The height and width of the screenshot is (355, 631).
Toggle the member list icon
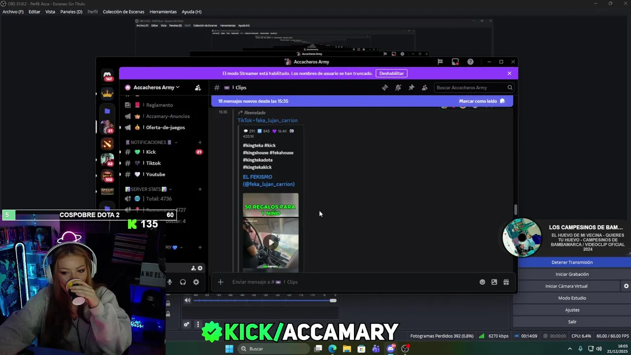tap(425, 87)
